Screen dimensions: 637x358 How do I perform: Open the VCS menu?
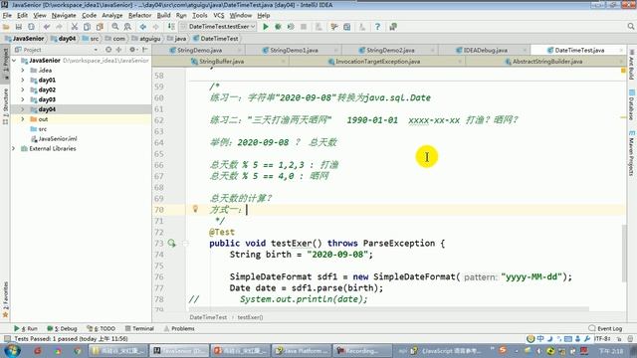pos(219,16)
